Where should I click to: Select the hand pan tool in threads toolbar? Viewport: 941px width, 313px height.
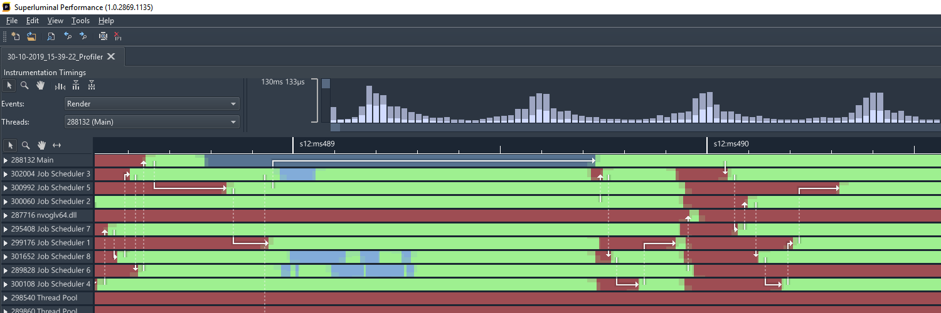coord(41,145)
